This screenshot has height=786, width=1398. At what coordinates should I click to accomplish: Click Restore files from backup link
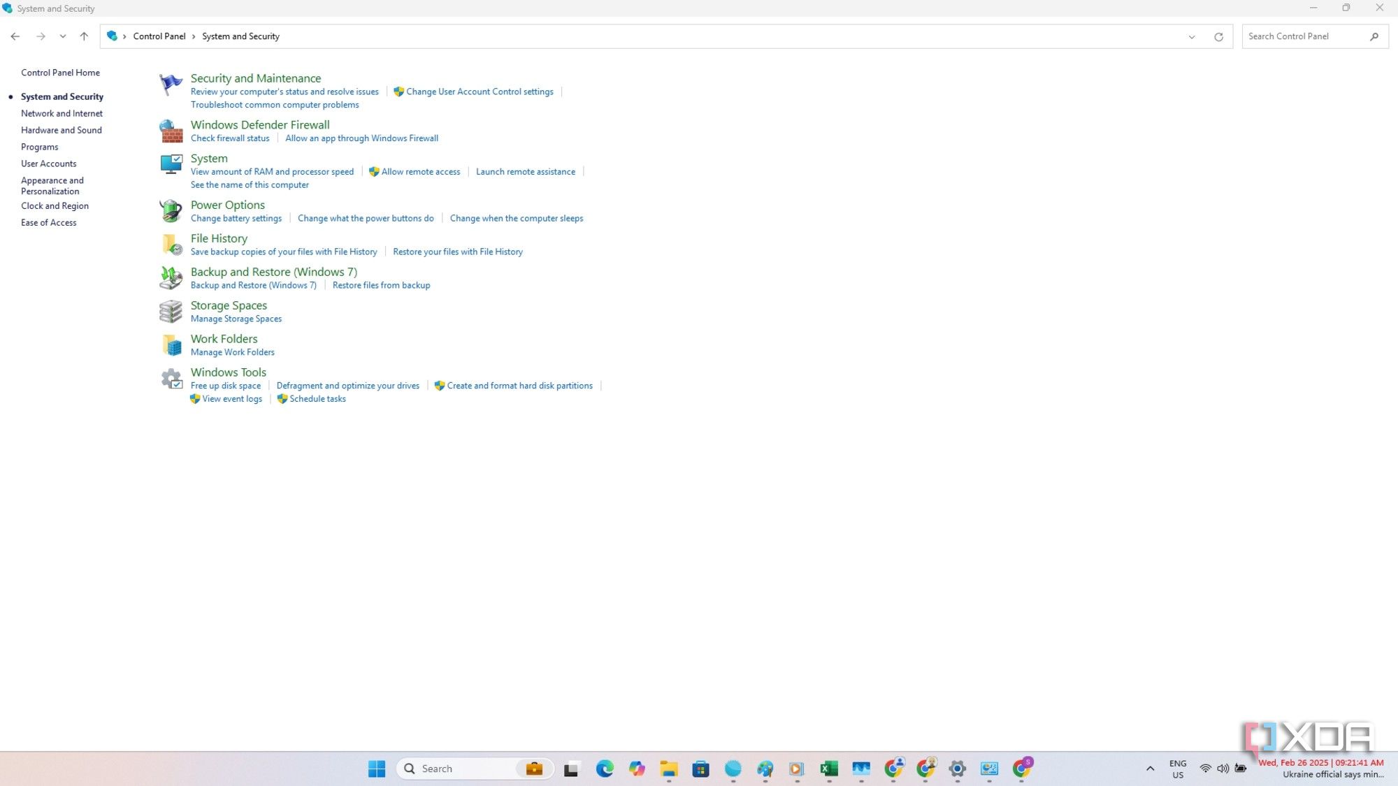(x=382, y=286)
